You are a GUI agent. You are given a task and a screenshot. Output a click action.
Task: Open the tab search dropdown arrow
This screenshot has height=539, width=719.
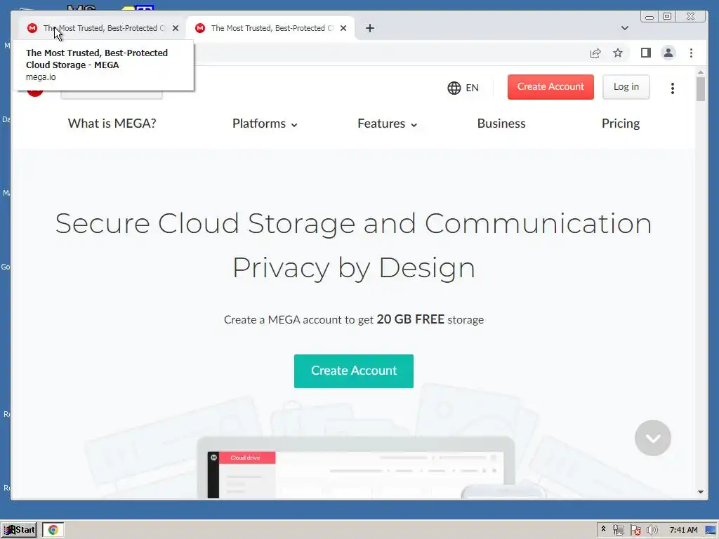click(624, 28)
